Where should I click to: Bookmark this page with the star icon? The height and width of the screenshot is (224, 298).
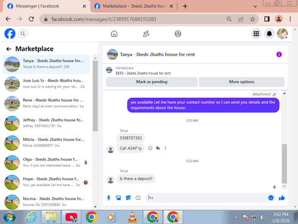[x=252, y=19]
